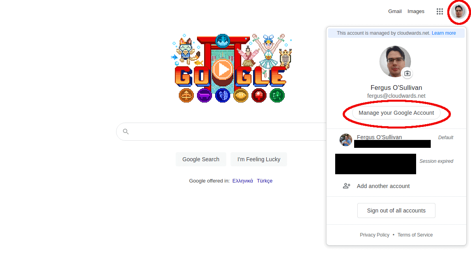Click the add person icon
This screenshot has height=272, width=471.
347,186
